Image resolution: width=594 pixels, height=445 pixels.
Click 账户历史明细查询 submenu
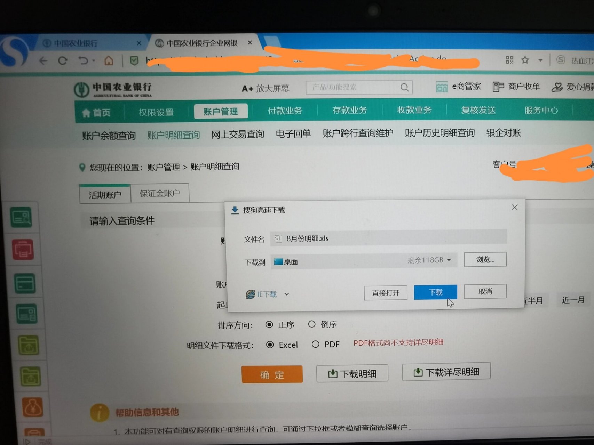tap(440, 133)
